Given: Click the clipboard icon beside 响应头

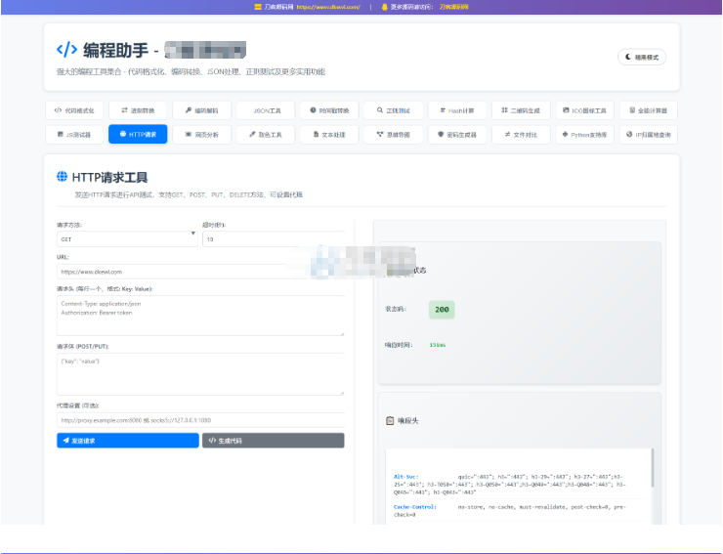Looking at the screenshot, I should (390, 421).
